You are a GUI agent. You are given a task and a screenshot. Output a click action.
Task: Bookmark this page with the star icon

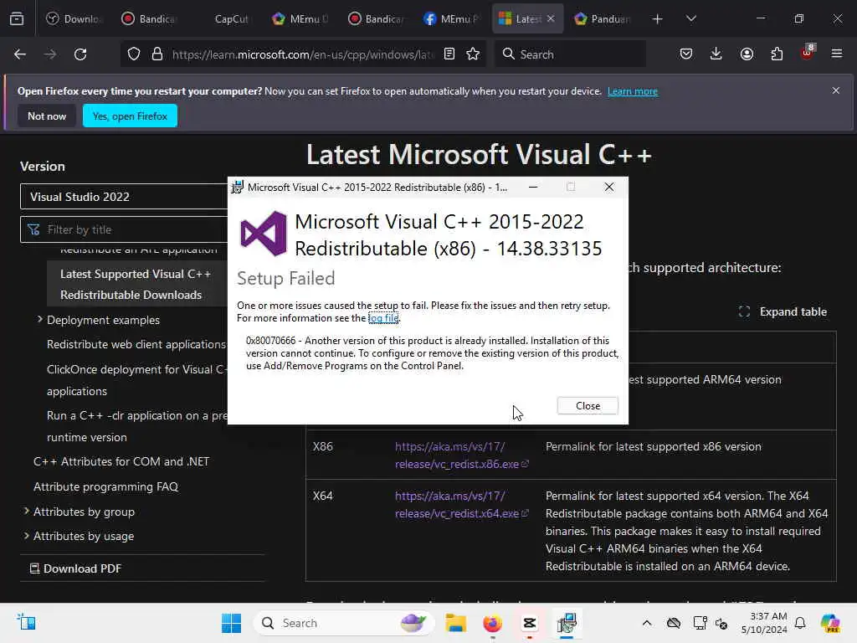pos(473,54)
